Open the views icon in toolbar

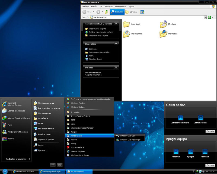[142, 12]
